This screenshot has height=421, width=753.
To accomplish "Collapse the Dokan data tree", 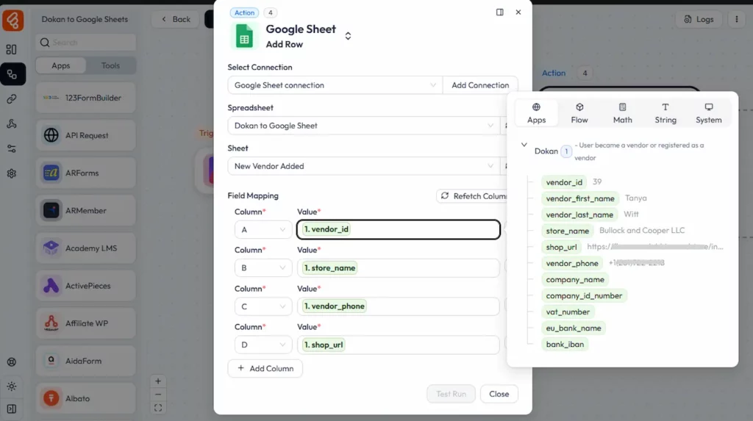I will point(524,145).
